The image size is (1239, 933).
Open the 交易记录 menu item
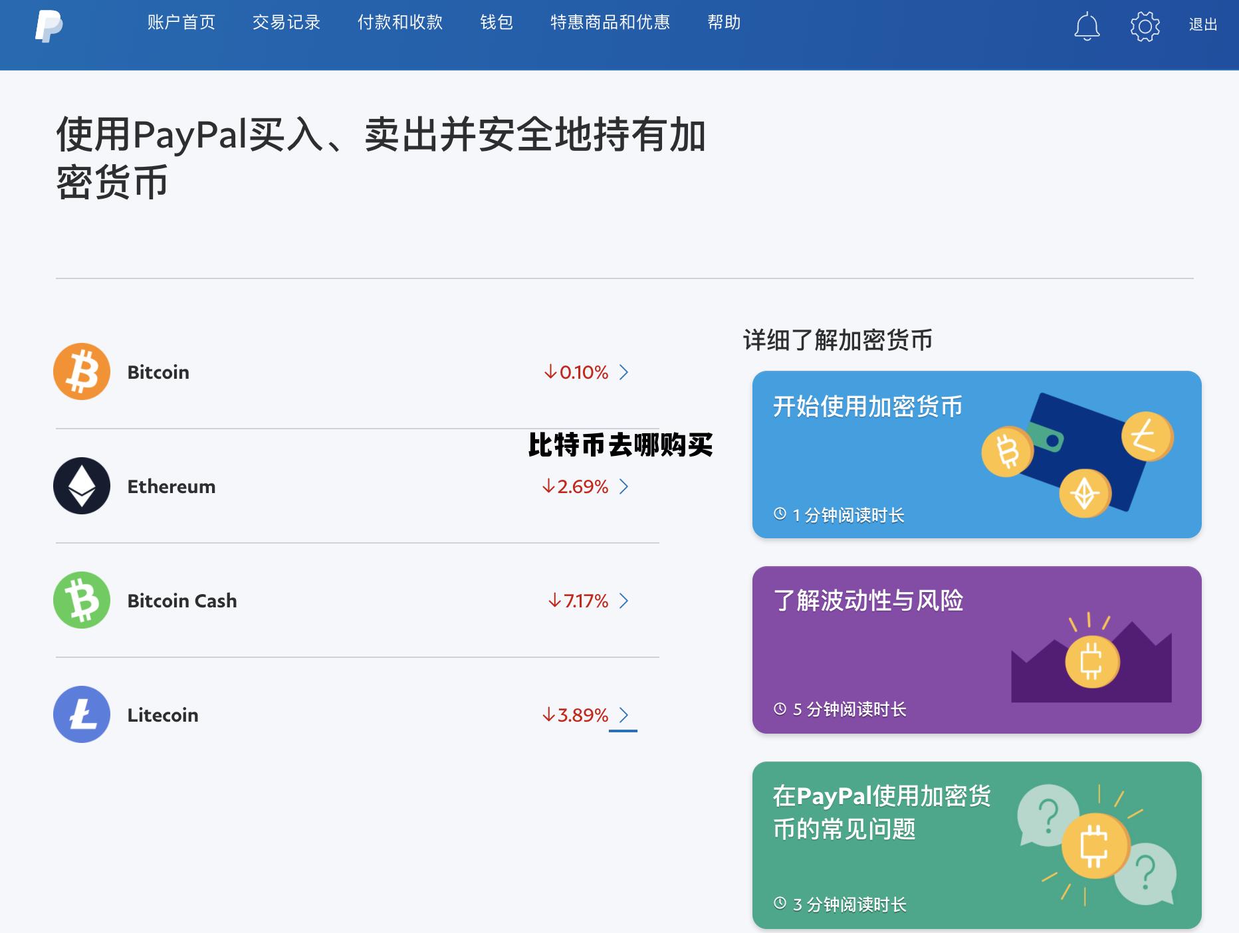pos(286,23)
